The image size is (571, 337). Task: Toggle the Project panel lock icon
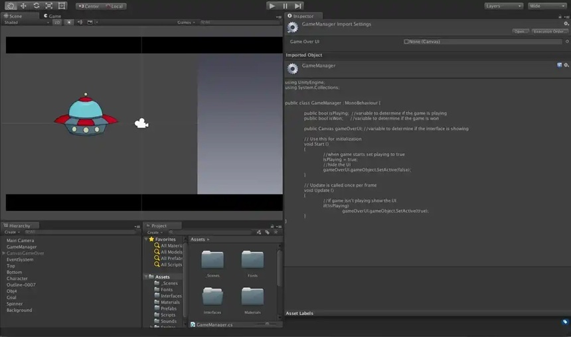(x=272, y=226)
